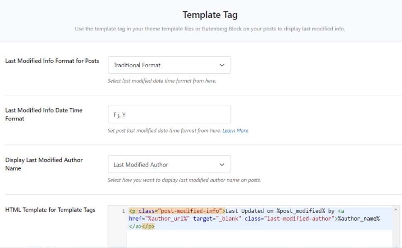Click line number 1 in the code editor gutter
Screen dimensions: 402x248
coord(123,212)
